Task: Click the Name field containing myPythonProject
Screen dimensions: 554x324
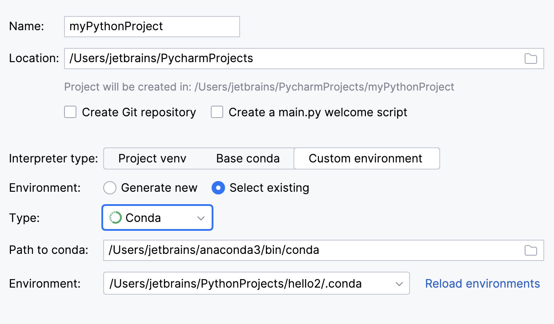Action: [x=152, y=27]
